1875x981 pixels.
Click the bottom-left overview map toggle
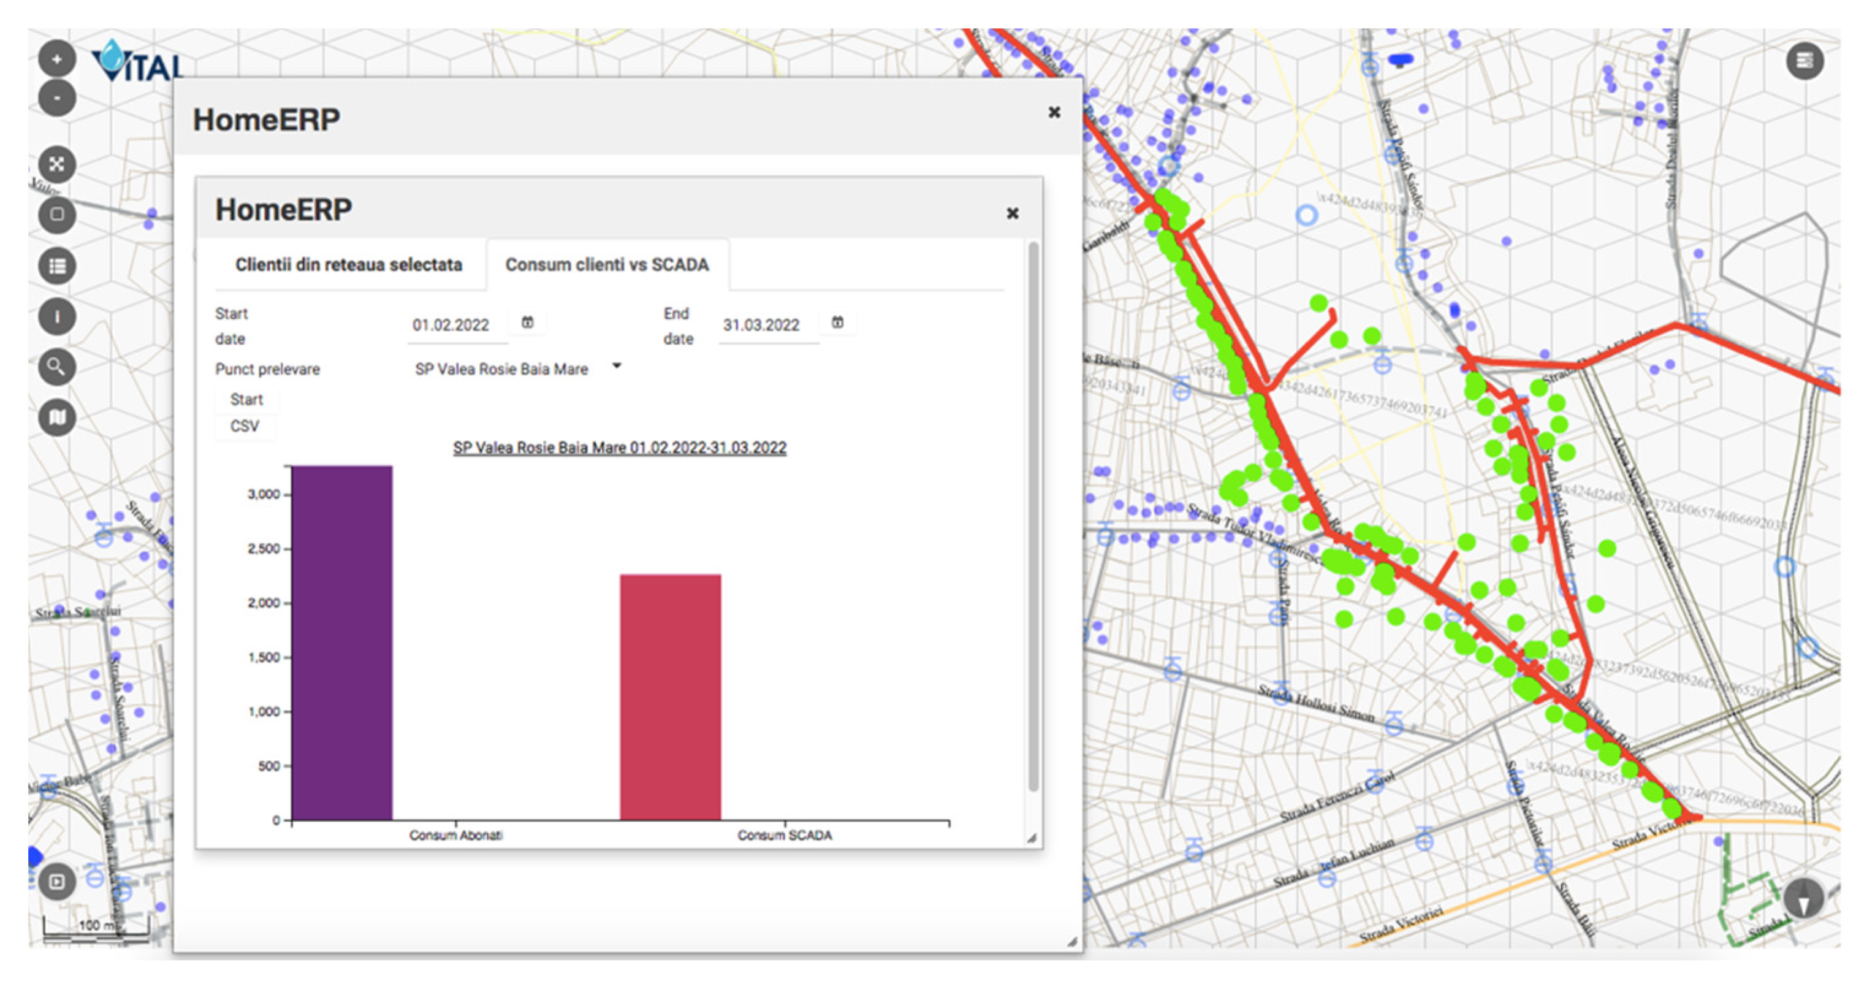[57, 882]
